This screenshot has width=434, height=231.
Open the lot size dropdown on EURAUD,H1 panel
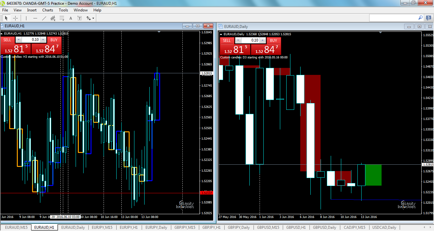click(x=18, y=40)
